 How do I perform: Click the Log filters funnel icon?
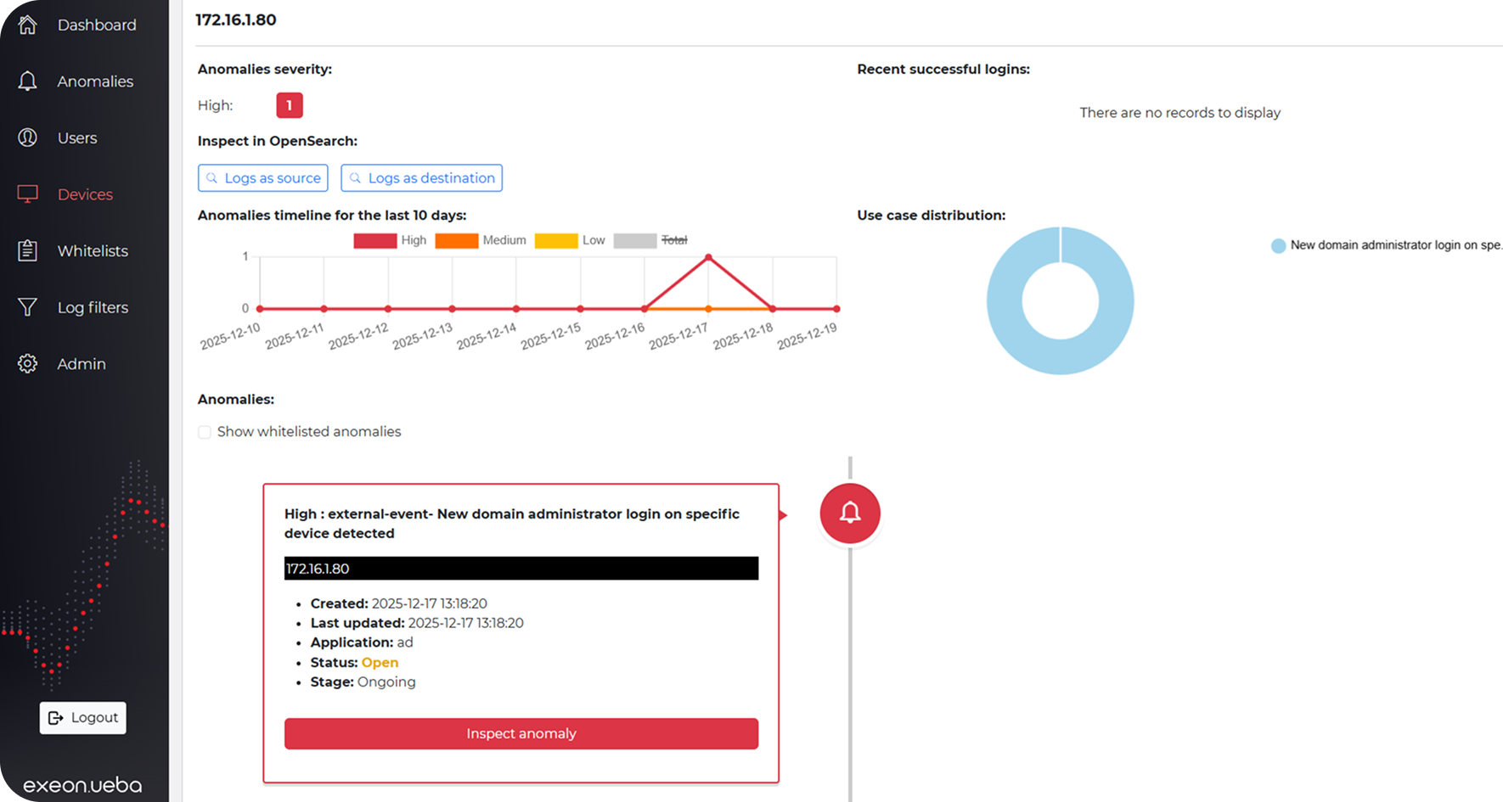[27, 307]
